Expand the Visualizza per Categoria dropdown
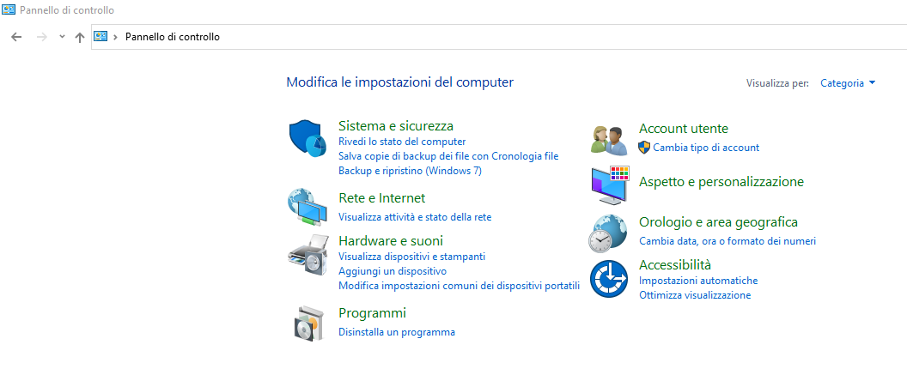This screenshot has width=907, height=369. click(x=848, y=83)
